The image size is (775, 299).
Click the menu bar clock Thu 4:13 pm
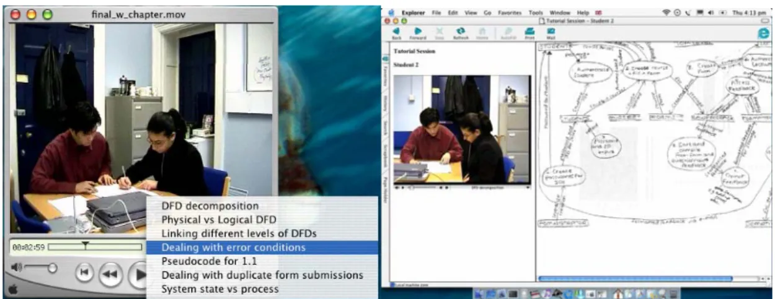(x=750, y=12)
